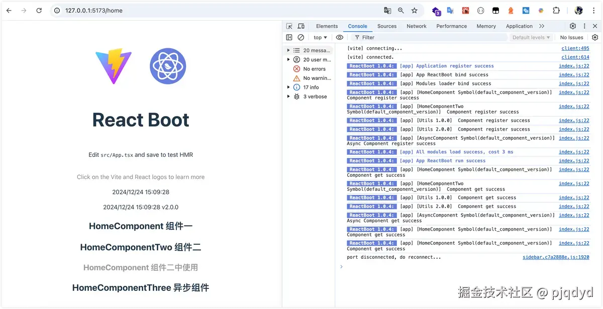Create a live expression with the eye icon
The height and width of the screenshot is (309, 603).
click(340, 37)
